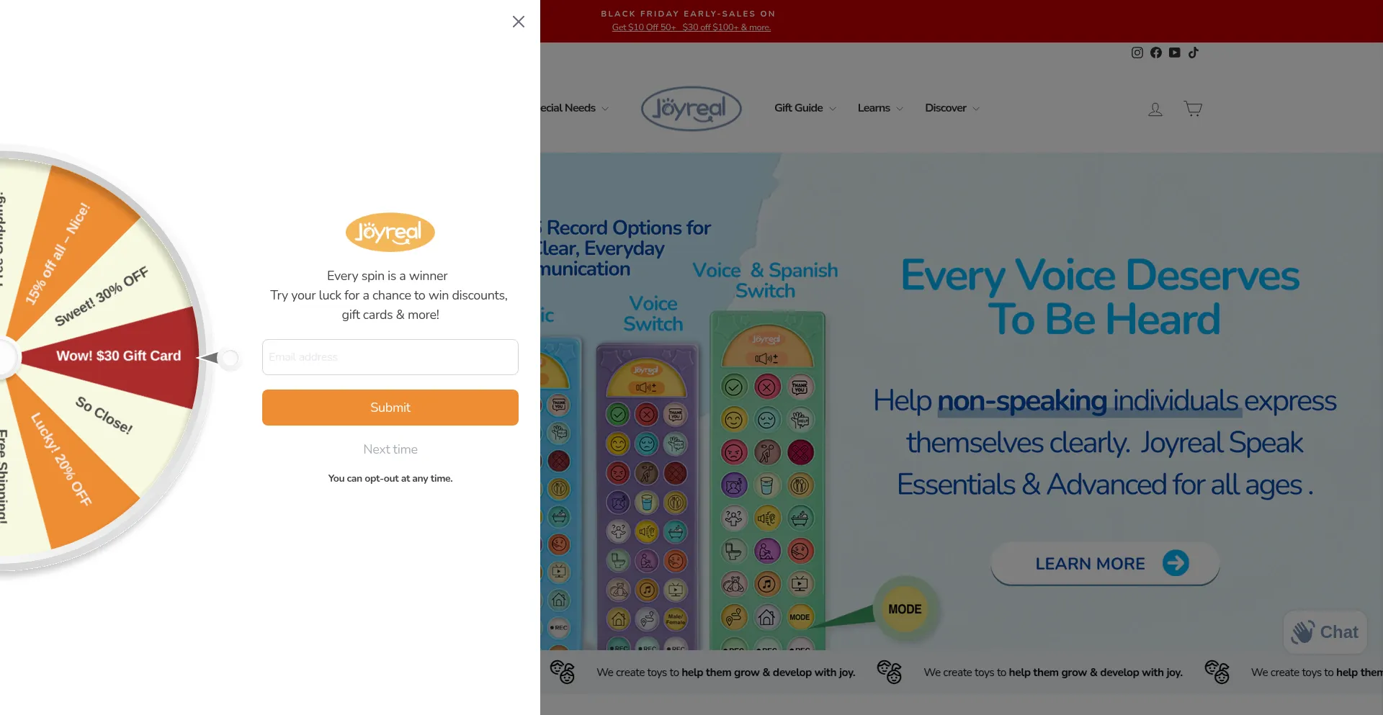Screen dimensions: 1383x715
Task: Click the blue arrow on Learn More
Action: 1176,563
